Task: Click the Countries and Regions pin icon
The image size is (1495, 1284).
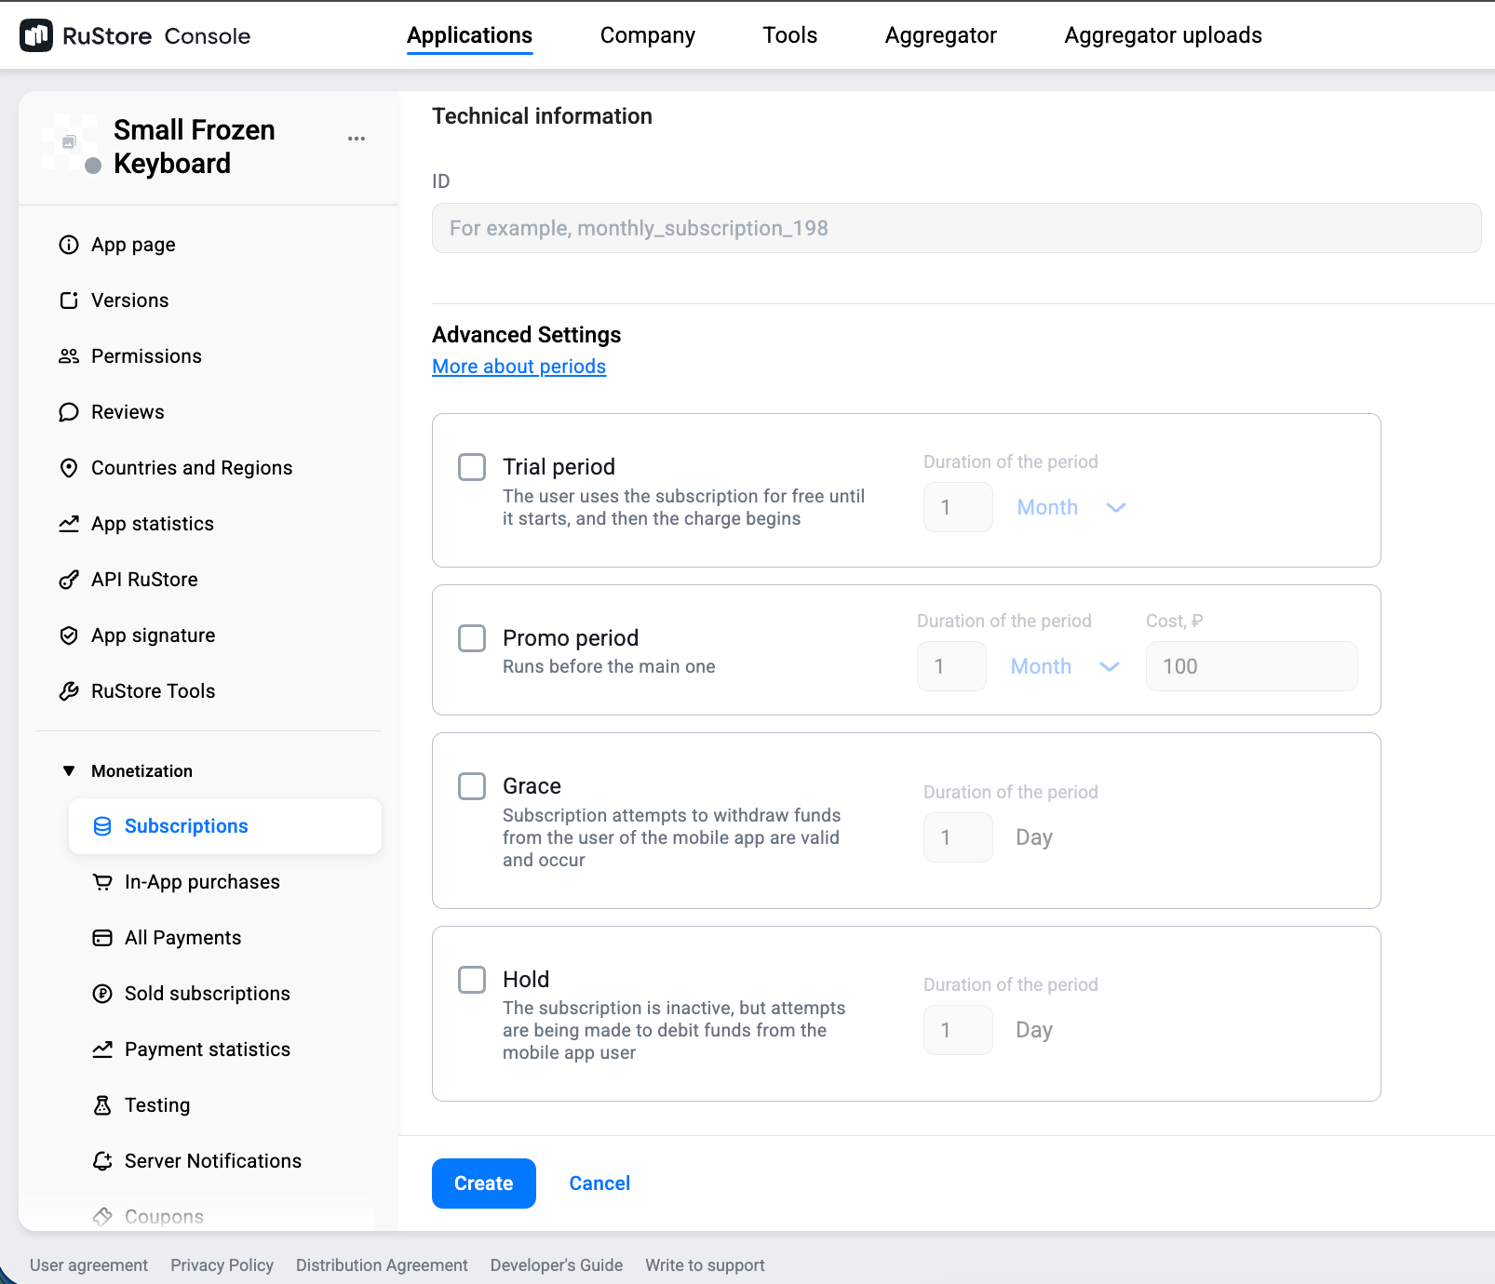Action: [69, 468]
